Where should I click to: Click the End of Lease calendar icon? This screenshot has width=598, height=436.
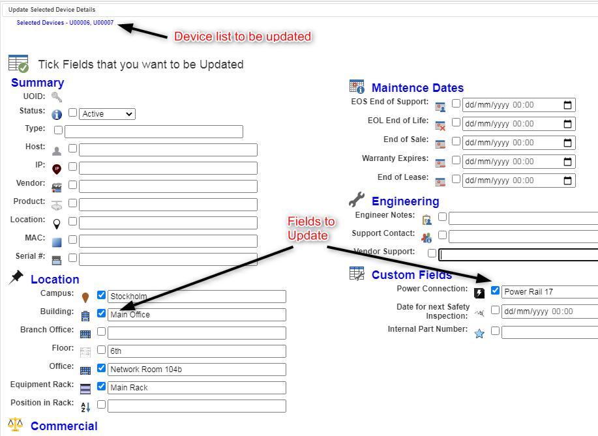click(440, 182)
